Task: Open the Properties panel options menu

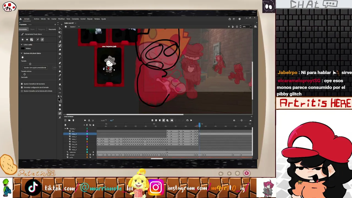Action: pos(55,24)
